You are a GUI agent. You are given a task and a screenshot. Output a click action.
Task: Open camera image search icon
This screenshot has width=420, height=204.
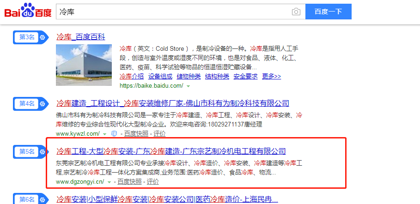click(296, 12)
